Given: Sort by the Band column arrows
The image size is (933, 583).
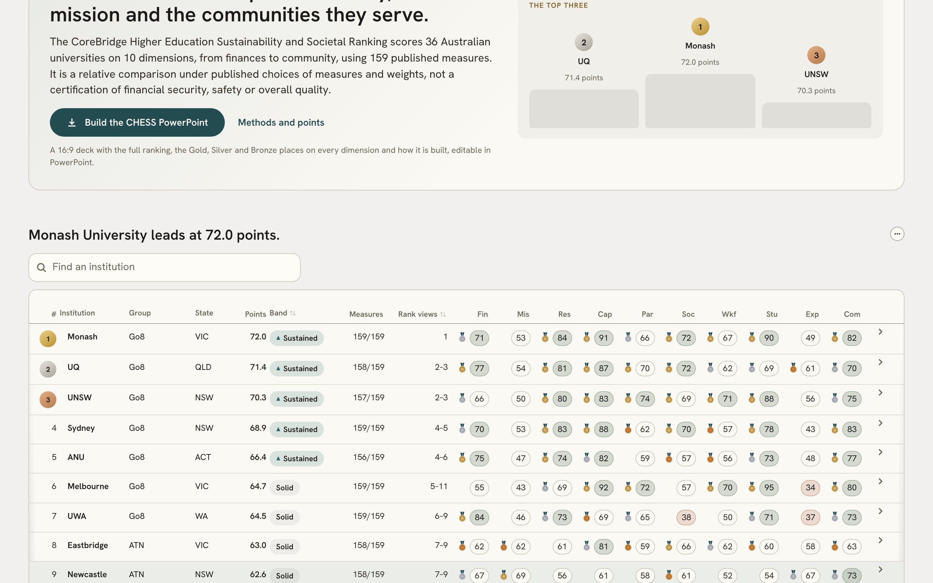Looking at the screenshot, I should point(293,313).
